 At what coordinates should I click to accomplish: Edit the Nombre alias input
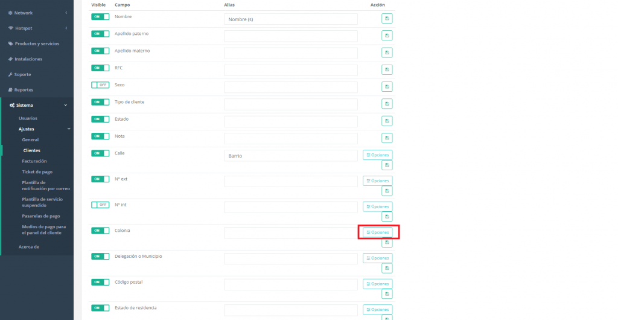click(x=291, y=19)
